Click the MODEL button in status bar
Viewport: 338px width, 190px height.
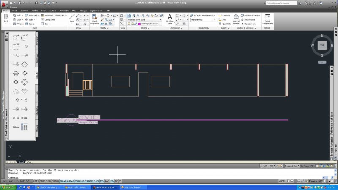pyautogui.click(x=282, y=182)
